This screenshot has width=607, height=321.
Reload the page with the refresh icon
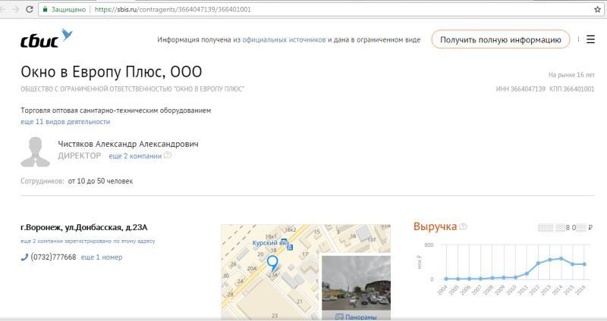pos(30,9)
